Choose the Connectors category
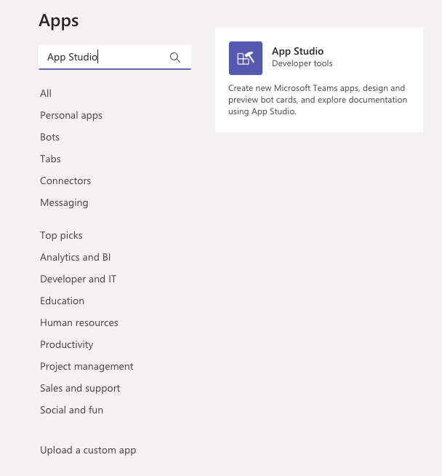This screenshot has width=442, height=476. pos(65,181)
